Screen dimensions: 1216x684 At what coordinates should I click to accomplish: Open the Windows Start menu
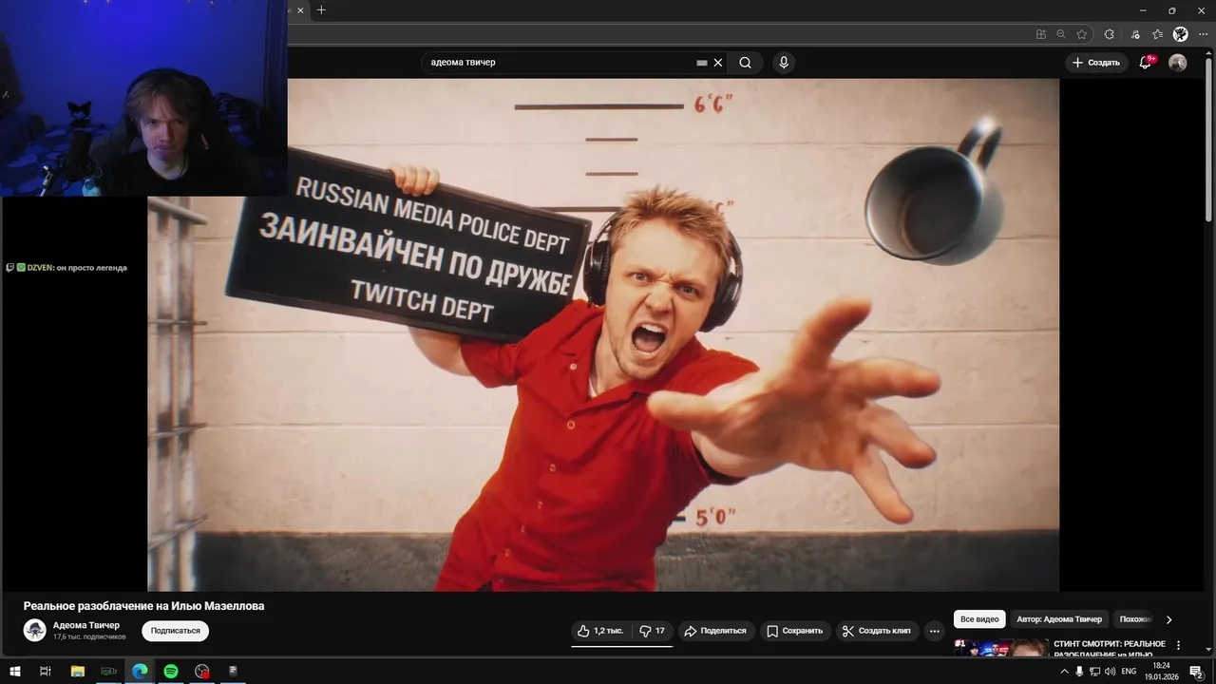15,671
